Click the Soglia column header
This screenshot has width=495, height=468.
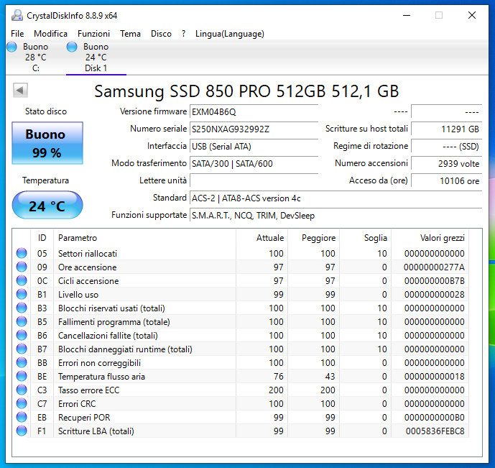[365, 238]
